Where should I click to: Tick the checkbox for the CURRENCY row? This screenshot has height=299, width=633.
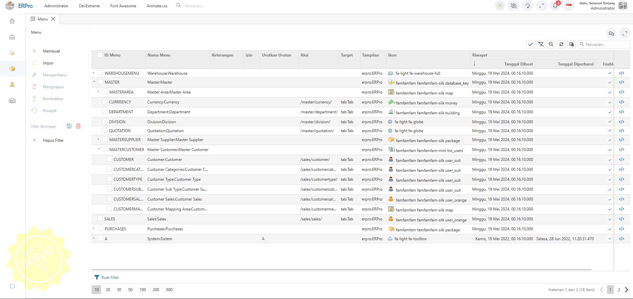[105, 102]
